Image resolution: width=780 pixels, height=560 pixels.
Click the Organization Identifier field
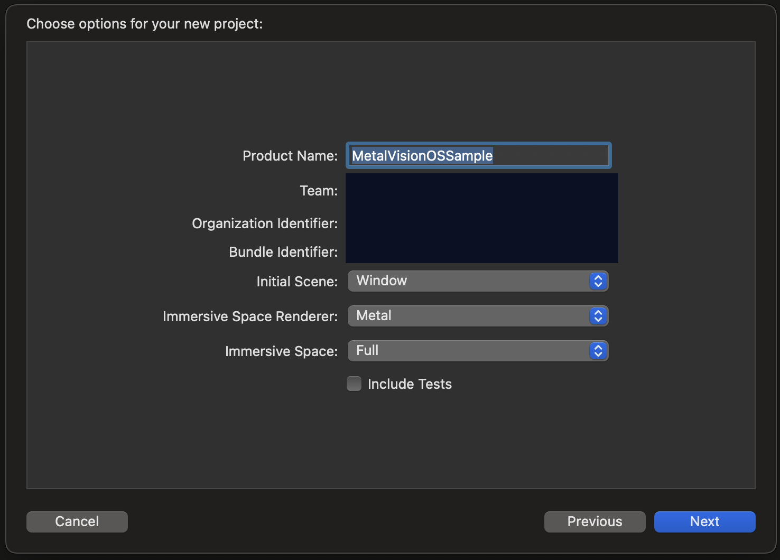481,223
